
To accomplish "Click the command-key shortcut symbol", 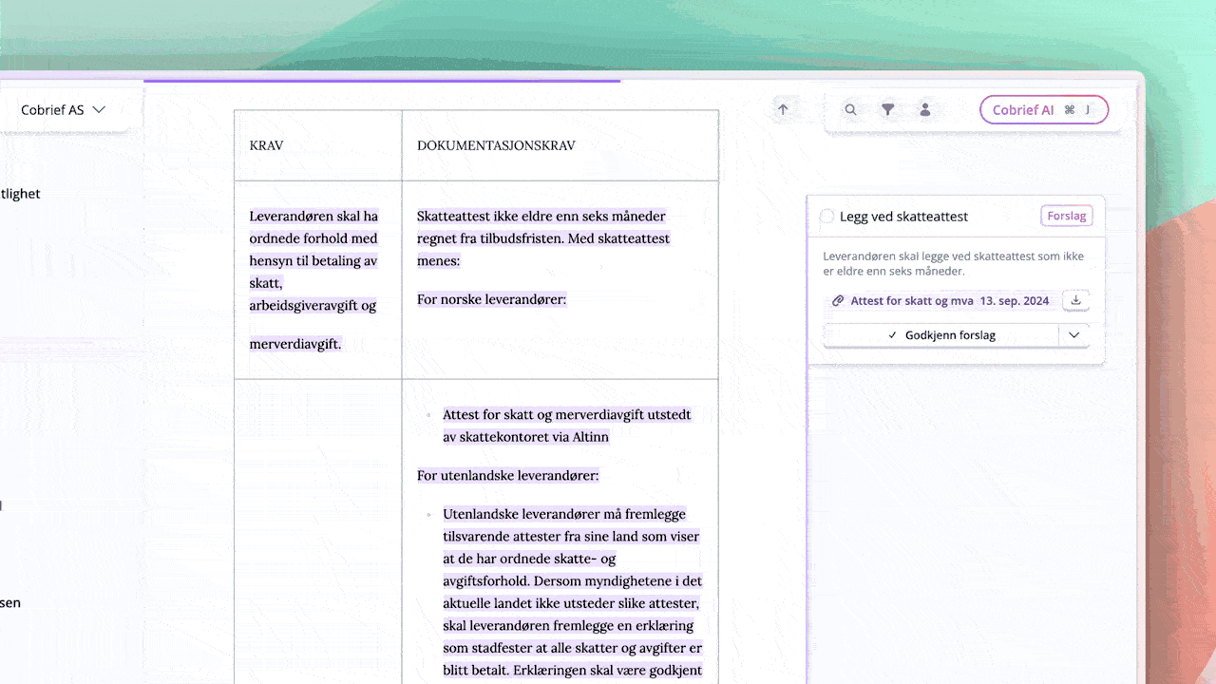I will coord(1069,110).
